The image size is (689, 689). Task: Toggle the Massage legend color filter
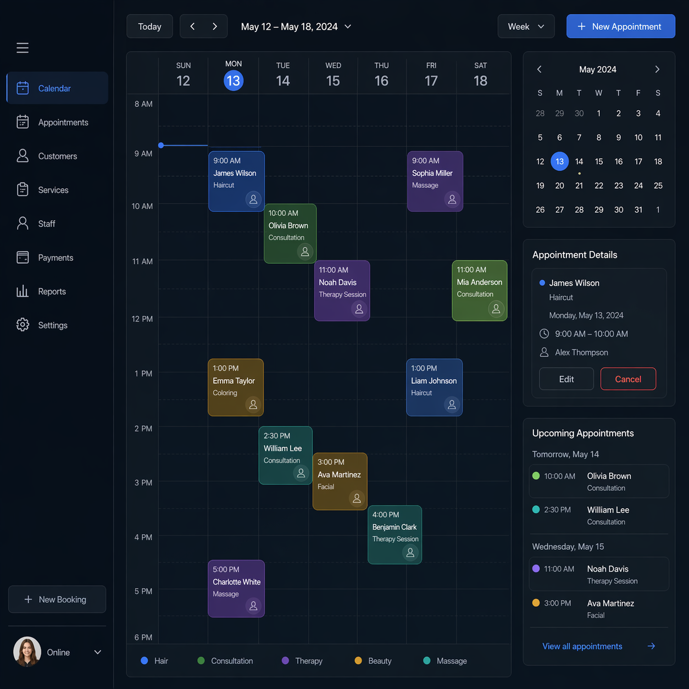point(427,660)
